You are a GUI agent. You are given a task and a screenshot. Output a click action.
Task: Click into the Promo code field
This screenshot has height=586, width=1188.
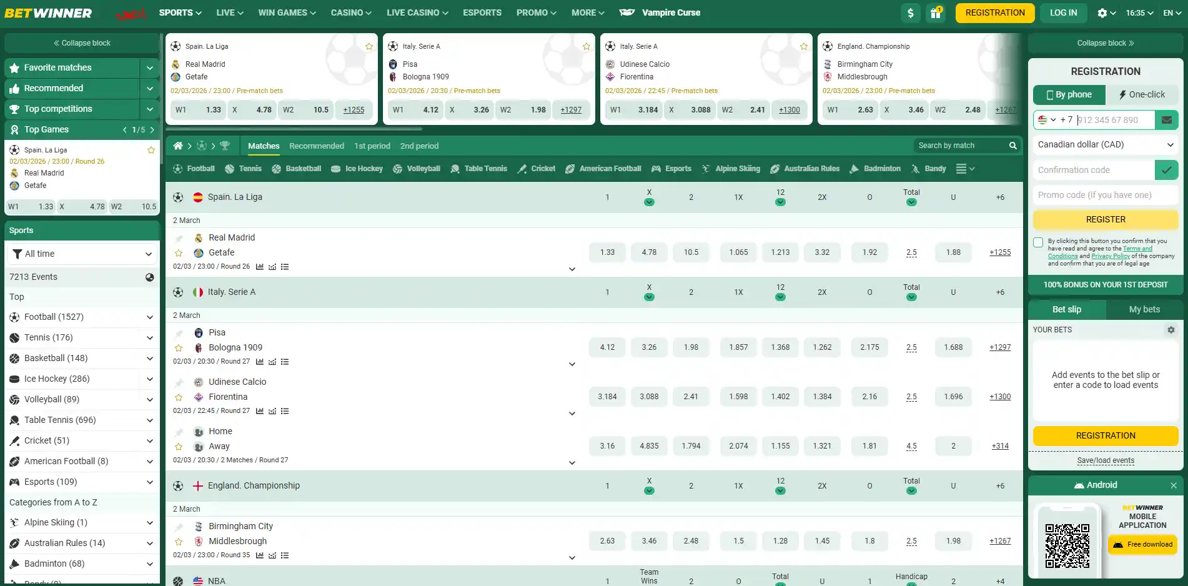pos(1106,195)
